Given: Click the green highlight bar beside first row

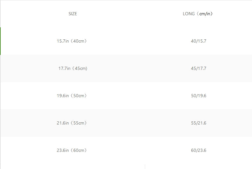Looking at the screenshot, I should tap(0, 41).
